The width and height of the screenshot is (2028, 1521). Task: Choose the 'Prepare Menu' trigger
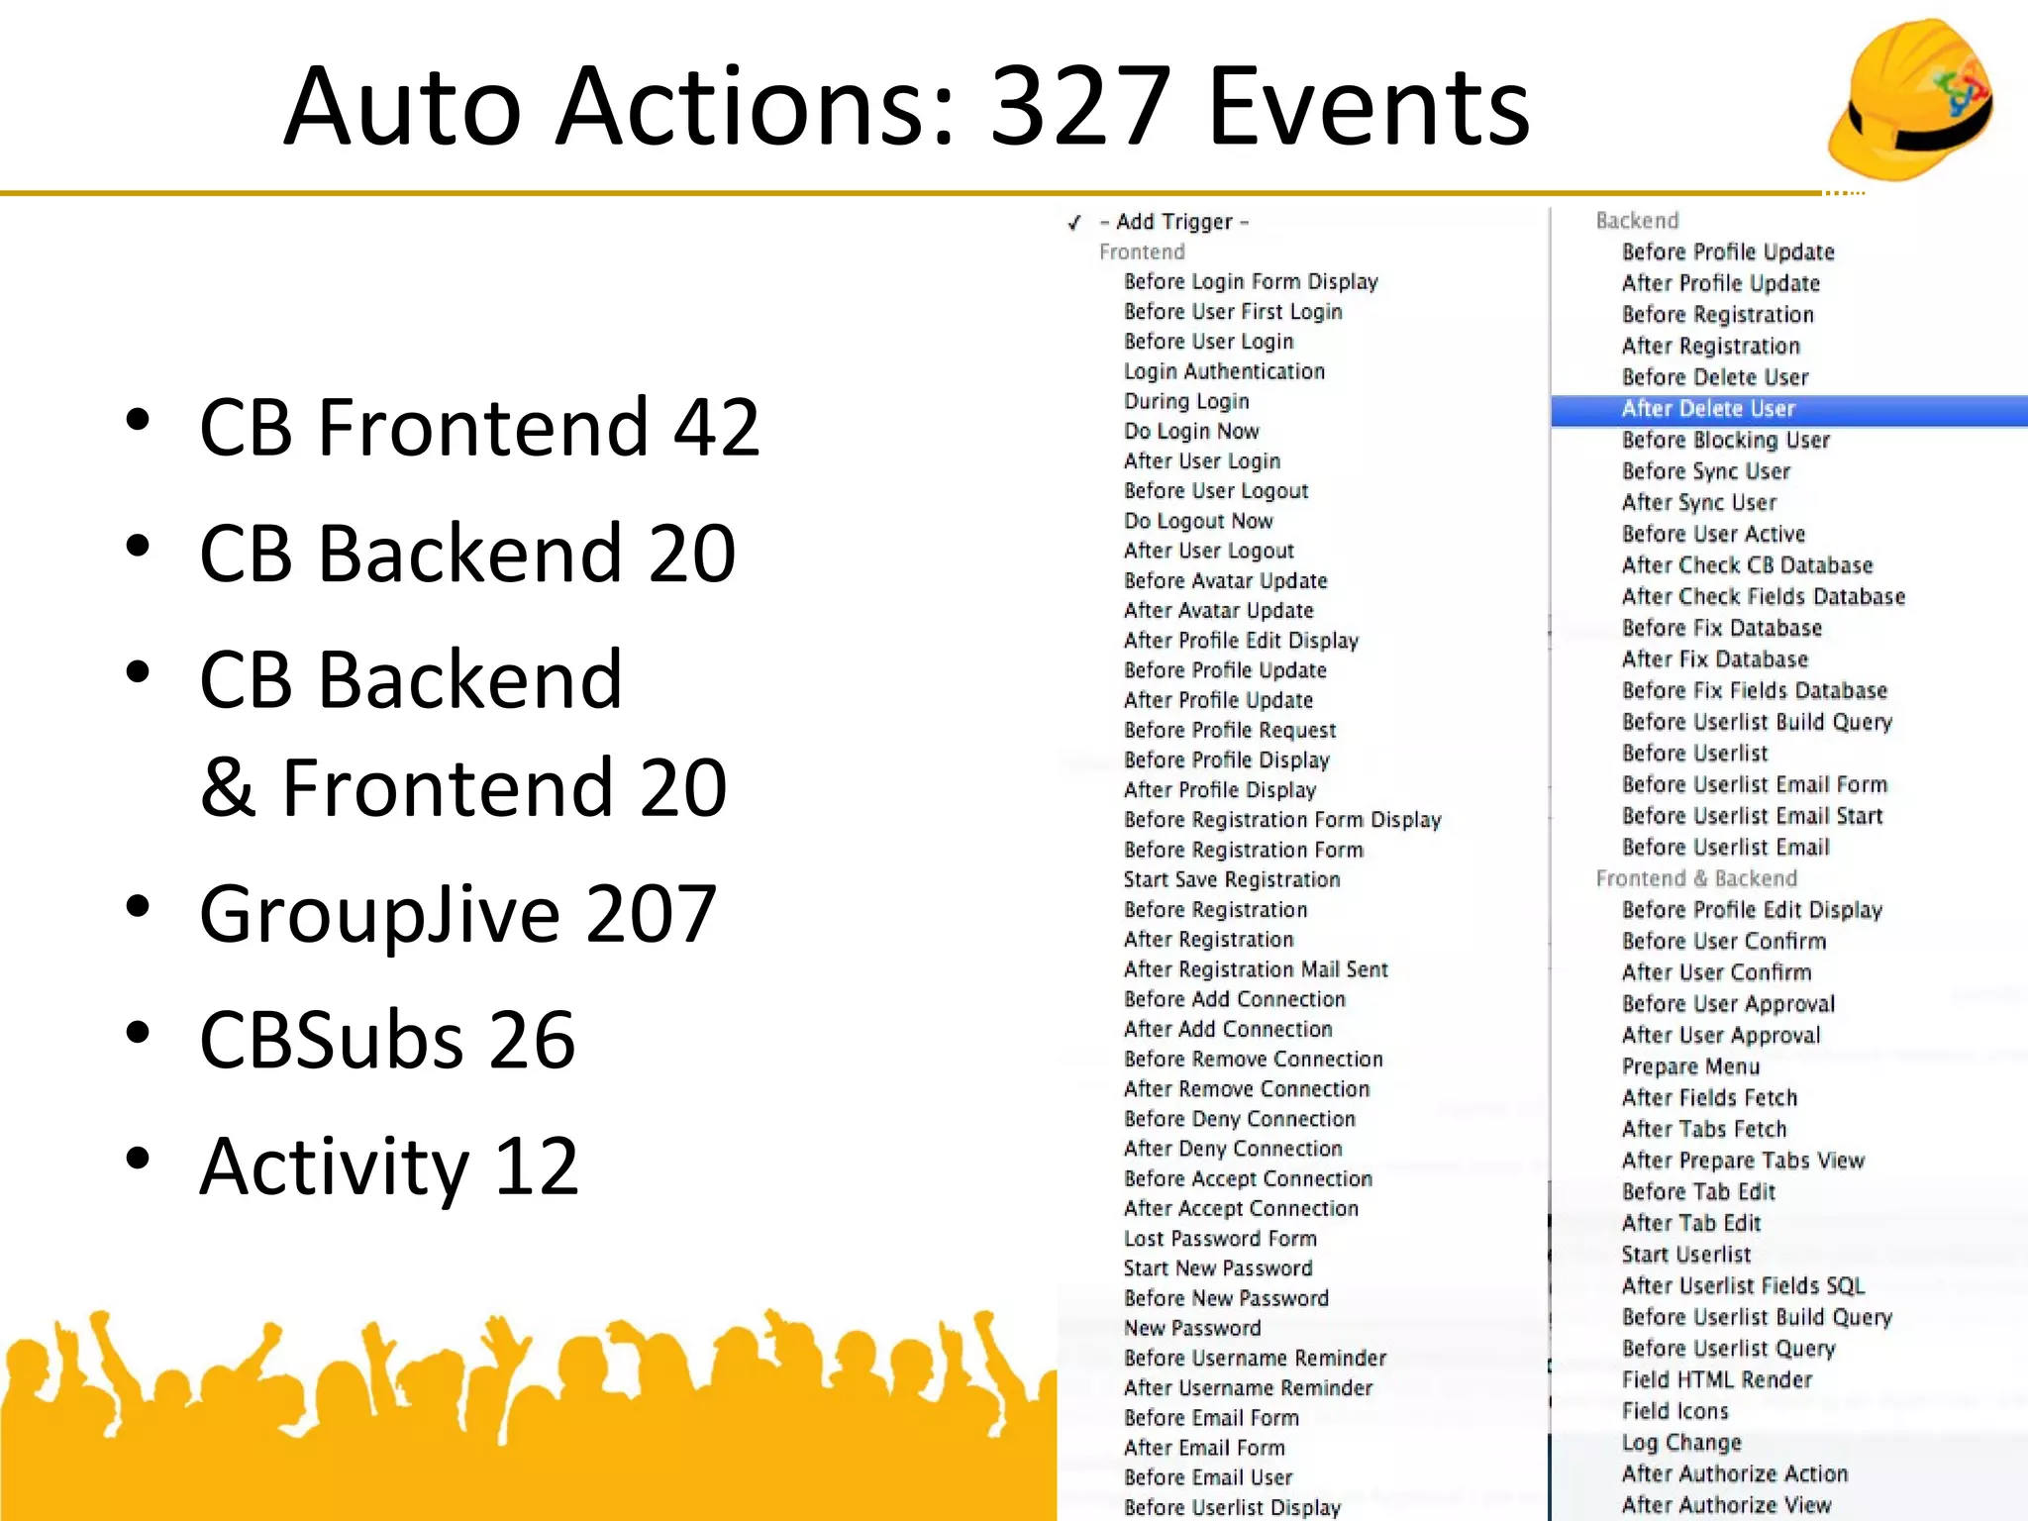click(x=1690, y=1067)
